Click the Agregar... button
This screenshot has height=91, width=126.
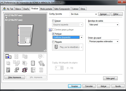click(104, 14)
